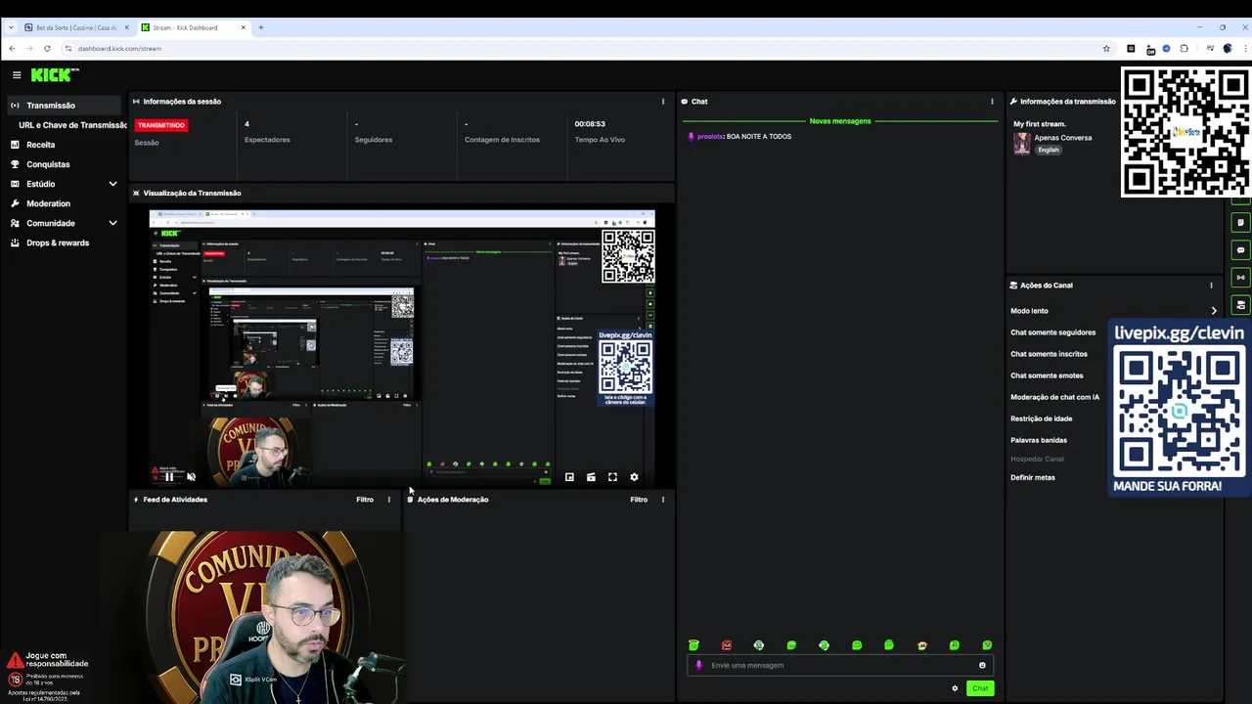The image size is (1252, 704).
Task: Toggle Chat somente inscritos
Action: (x=1049, y=354)
